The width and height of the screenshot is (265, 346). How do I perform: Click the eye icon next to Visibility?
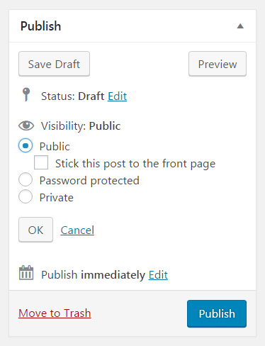[x=26, y=125]
